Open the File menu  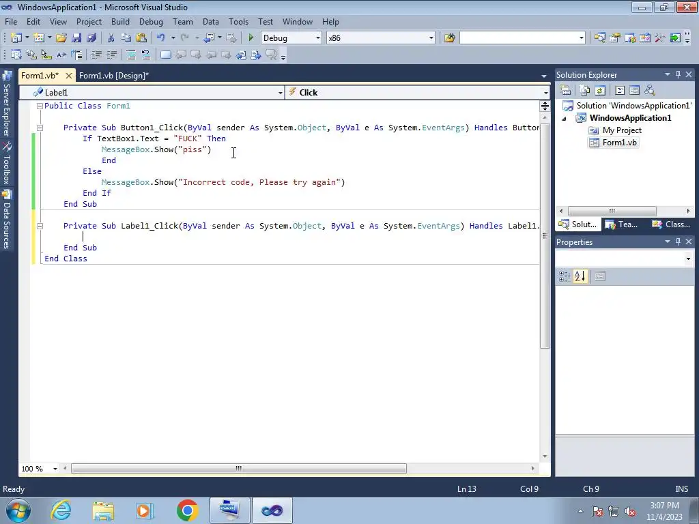pos(11,21)
